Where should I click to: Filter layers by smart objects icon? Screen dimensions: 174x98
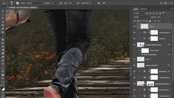pyautogui.click(x=160, y=13)
